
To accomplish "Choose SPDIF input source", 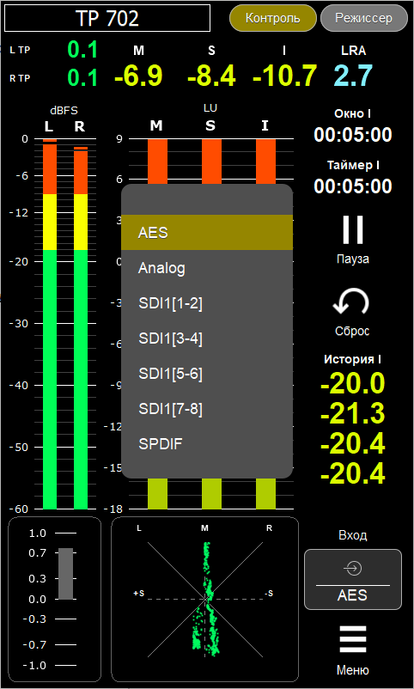I will point(207,444).
